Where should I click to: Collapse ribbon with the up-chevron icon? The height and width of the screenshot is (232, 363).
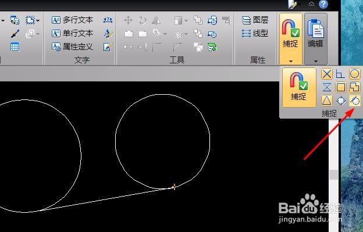pos(311,4)
